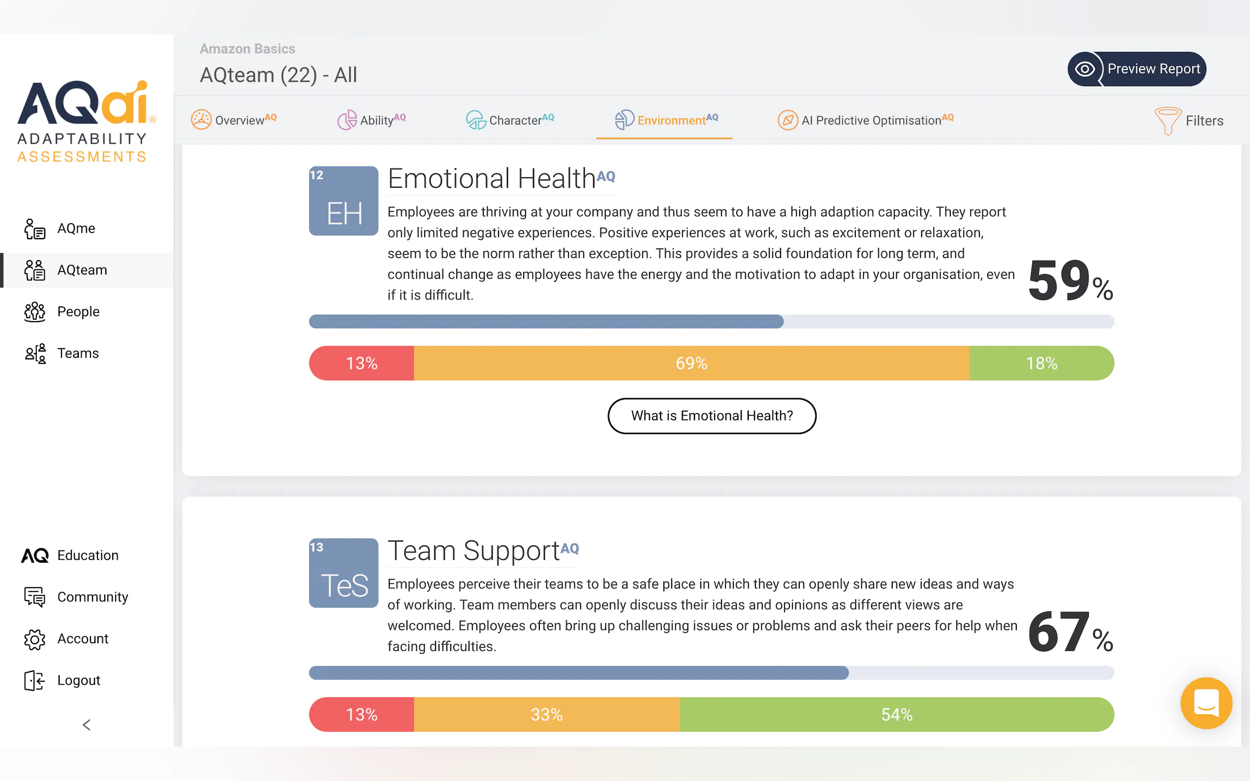1250x781 pixels.
Task: Open the orange chat support widget
Action: tap(1206, 702)
